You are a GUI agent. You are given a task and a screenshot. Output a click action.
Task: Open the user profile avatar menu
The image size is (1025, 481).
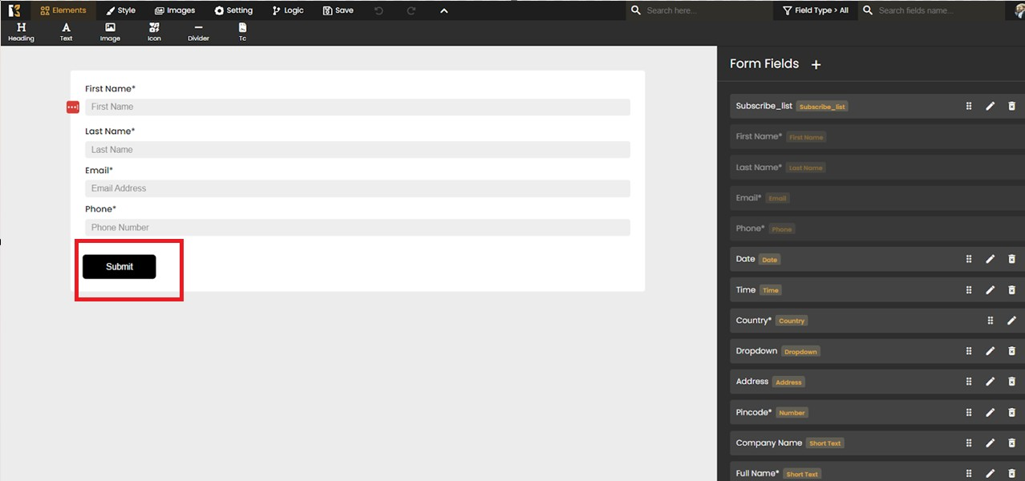pyautogui.click(x=1019, y=10)
